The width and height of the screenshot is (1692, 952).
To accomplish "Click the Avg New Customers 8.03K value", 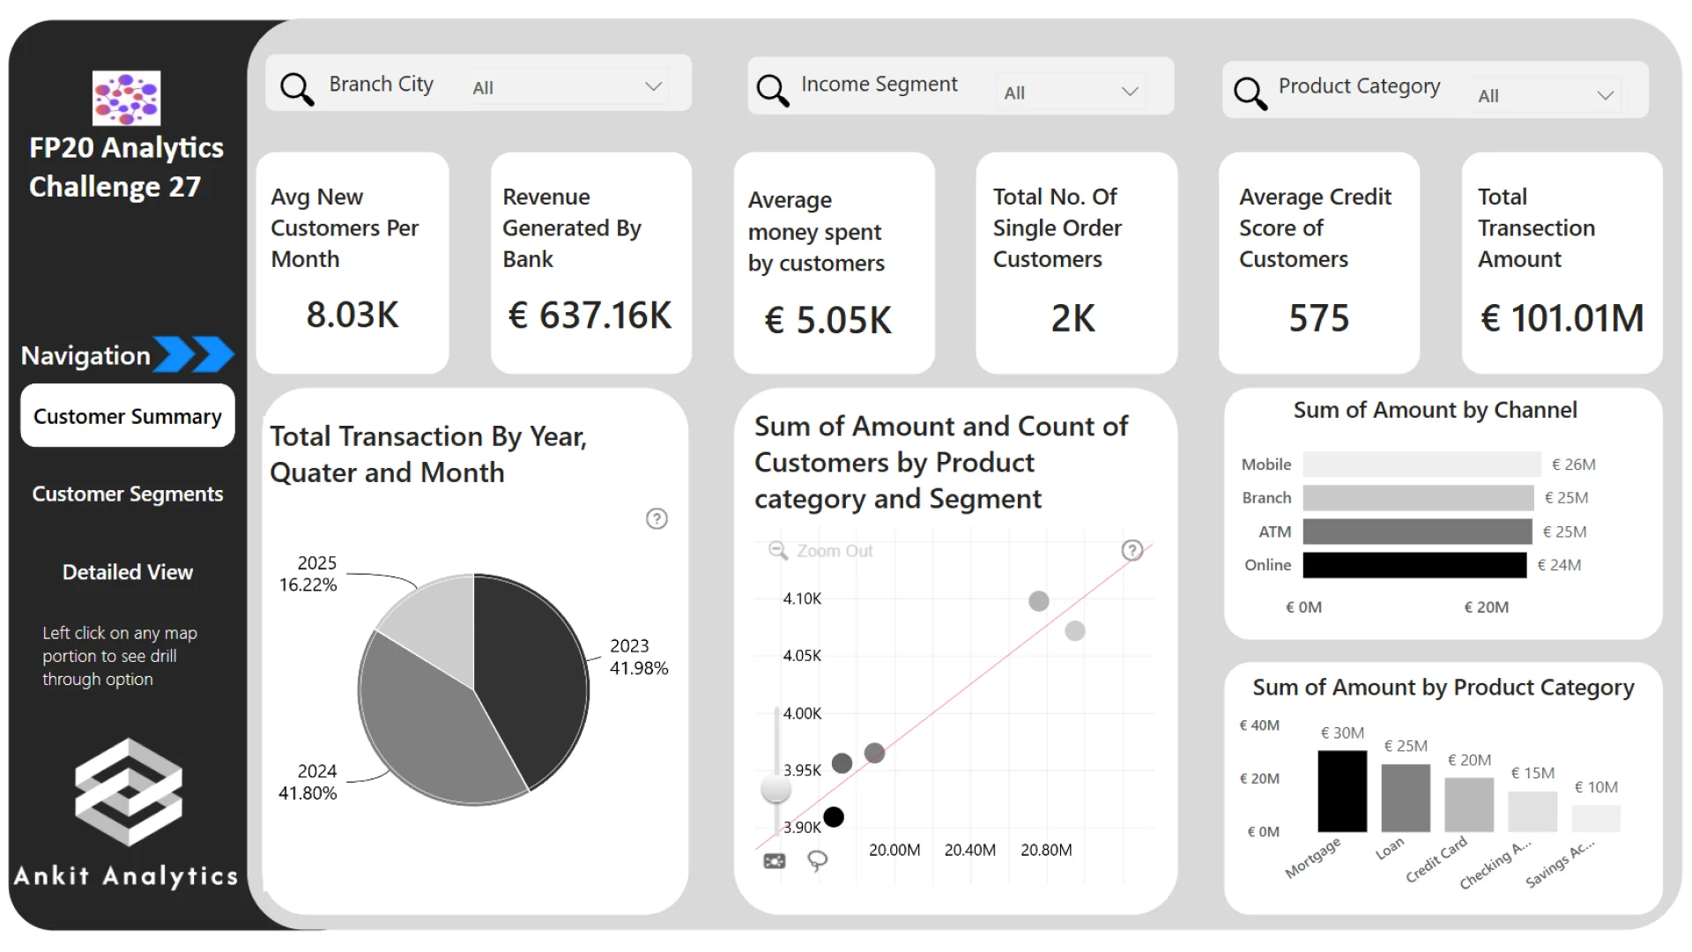I will 352,315.
